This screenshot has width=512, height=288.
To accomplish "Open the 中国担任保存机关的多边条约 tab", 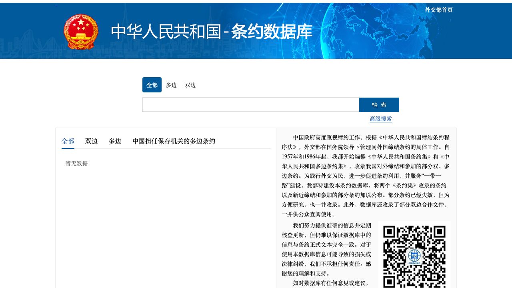I will point(174,141).
